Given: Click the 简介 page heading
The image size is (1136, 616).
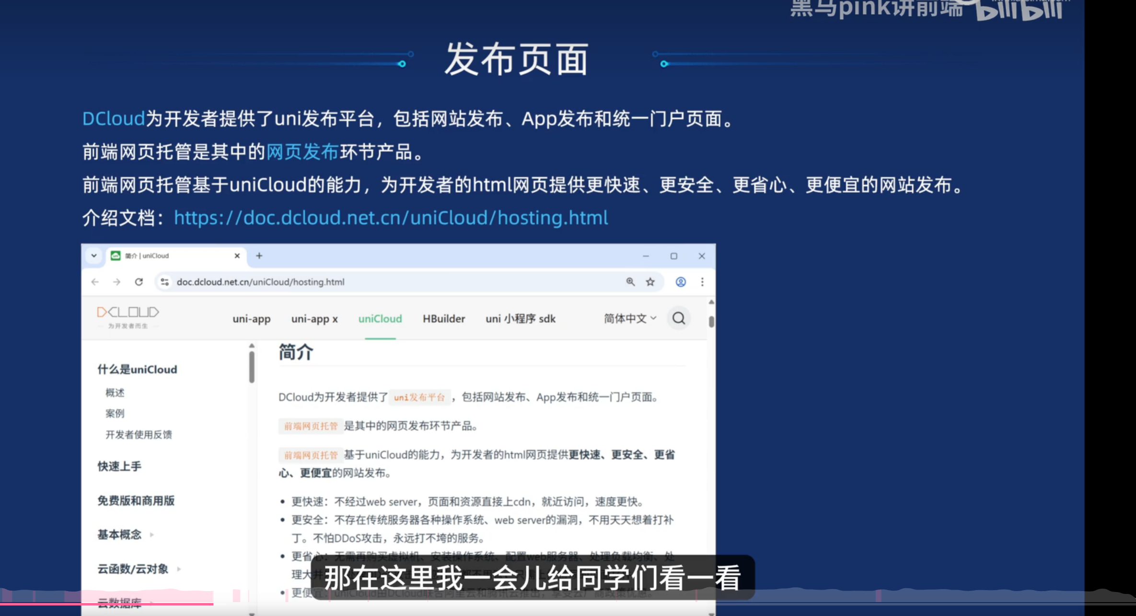Looking at the screenshot, I should [296, 352].
